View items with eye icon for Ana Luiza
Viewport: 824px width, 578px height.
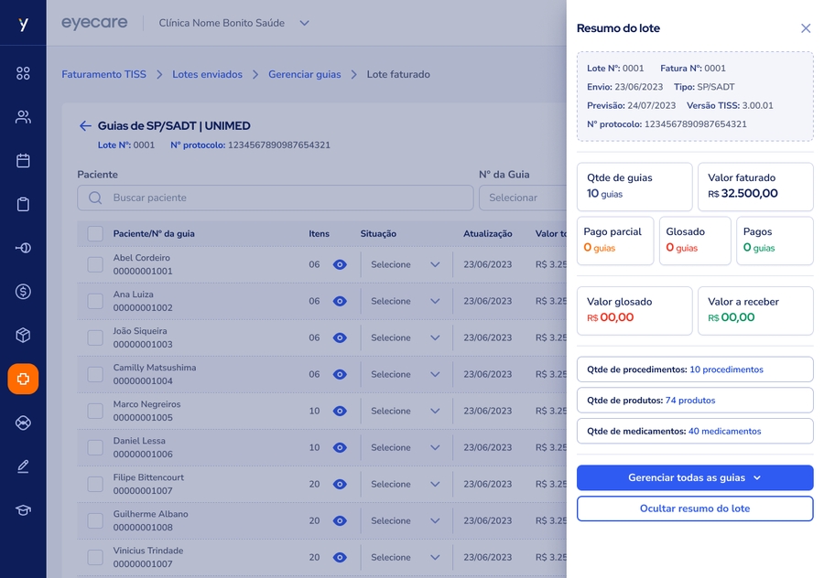pyautogui.click(x=340, y=301)
